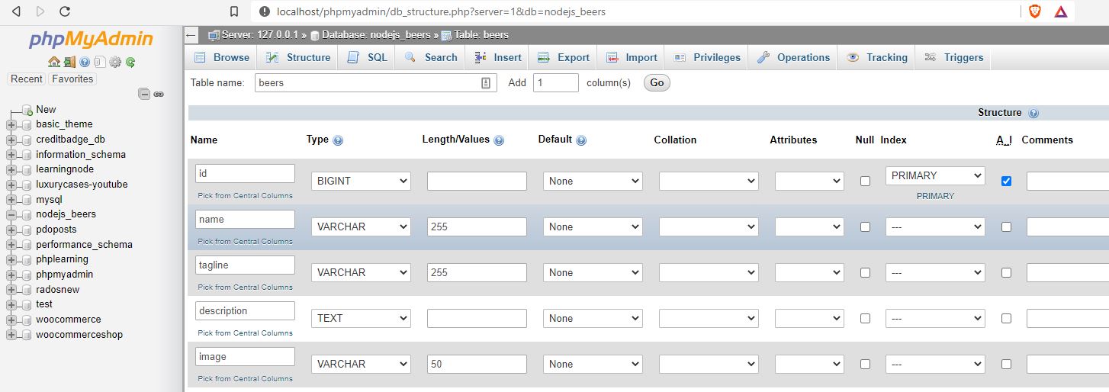Toggle Null checkbox for image column
This screenshot has width=1109, height=392.
tap(865, 364)
